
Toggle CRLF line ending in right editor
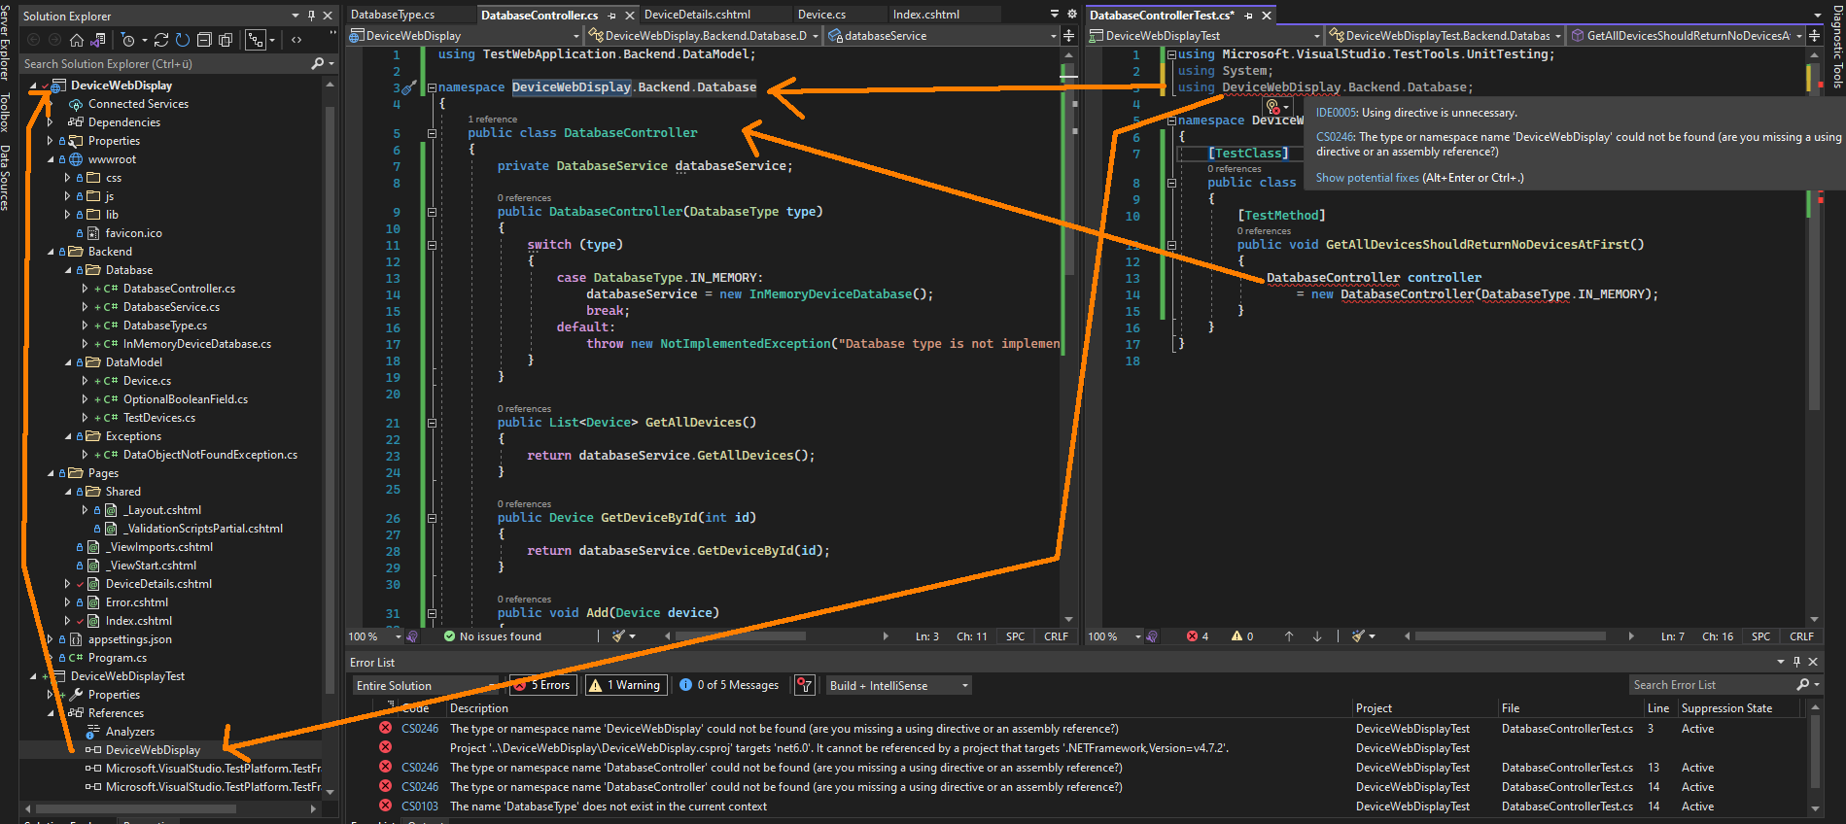tap(1801, 636)
